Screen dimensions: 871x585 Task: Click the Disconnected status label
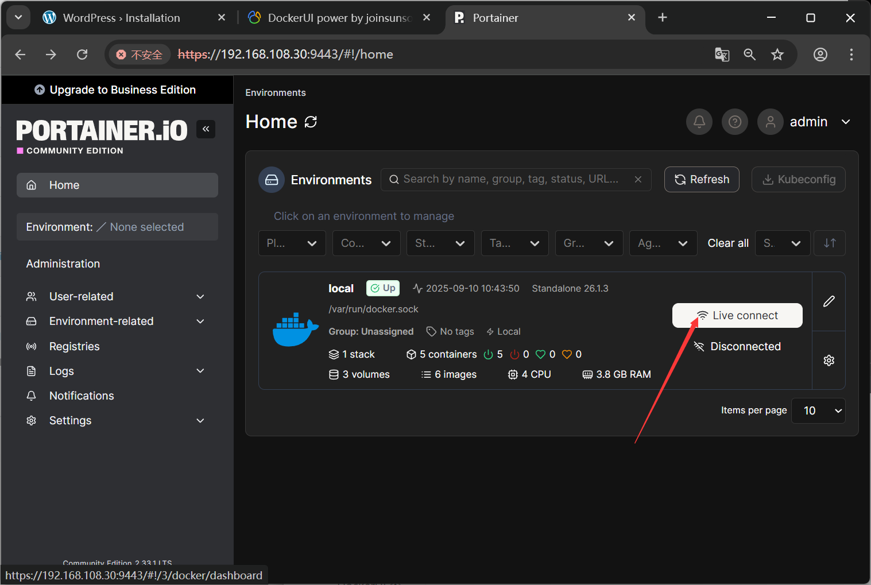pyautogui.click(x=737, y=347)
